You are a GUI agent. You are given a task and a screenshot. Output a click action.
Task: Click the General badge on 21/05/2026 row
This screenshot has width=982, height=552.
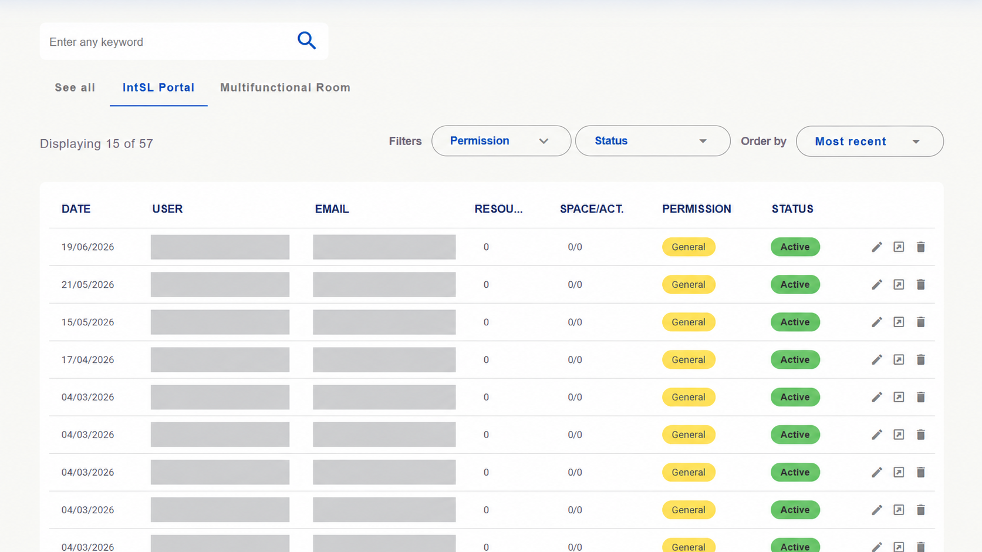(689, 285)
